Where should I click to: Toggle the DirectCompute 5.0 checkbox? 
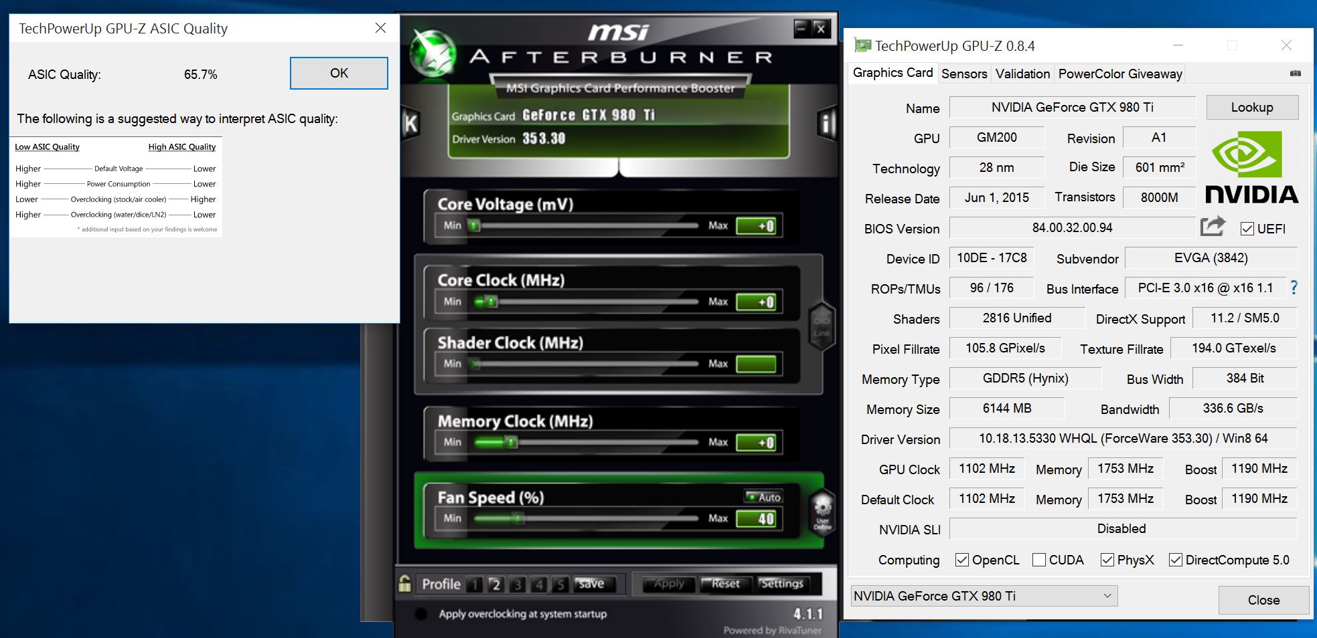click(1175, 560)
